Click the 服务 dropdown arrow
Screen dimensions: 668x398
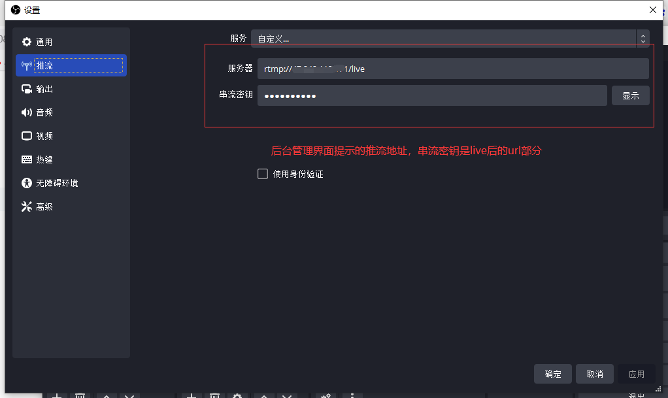coord(643,39)
